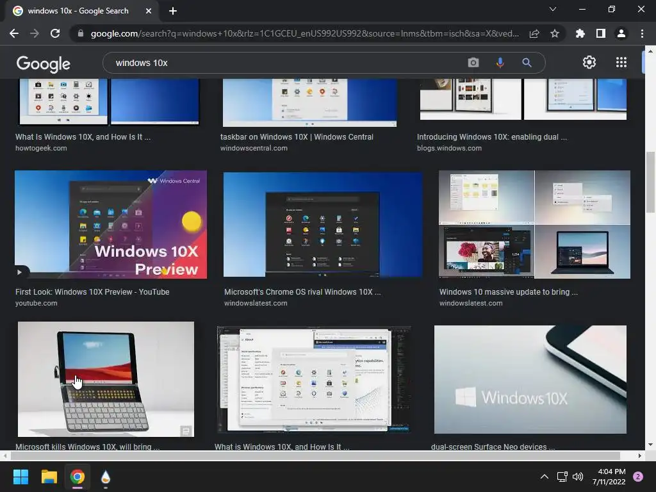
Task: Open 'Microsoft's Chrome OS rival Windows 10X' link
Action: (302, 292)
